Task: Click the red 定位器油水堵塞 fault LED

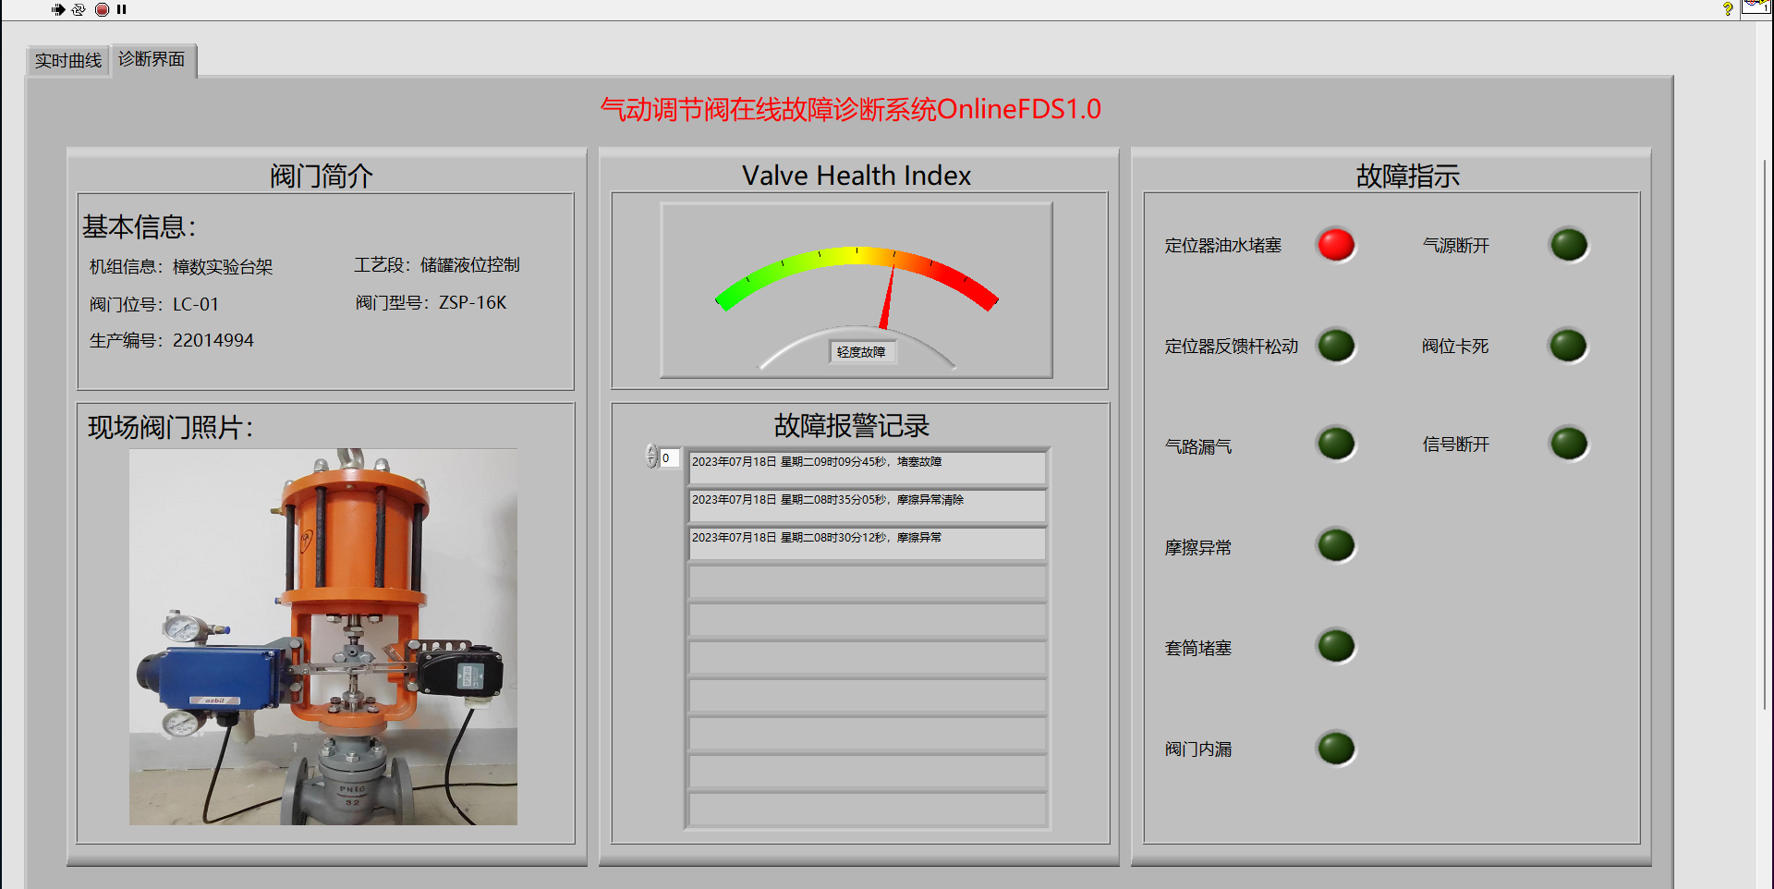Action: tap(1335, 245)
